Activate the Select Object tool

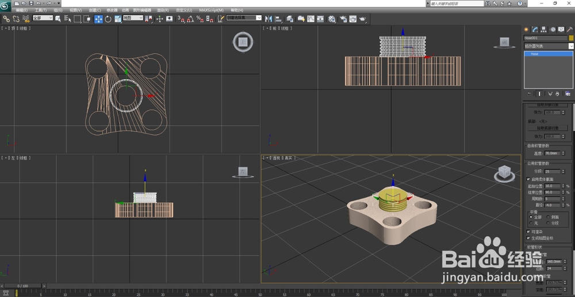click(57, 19)
